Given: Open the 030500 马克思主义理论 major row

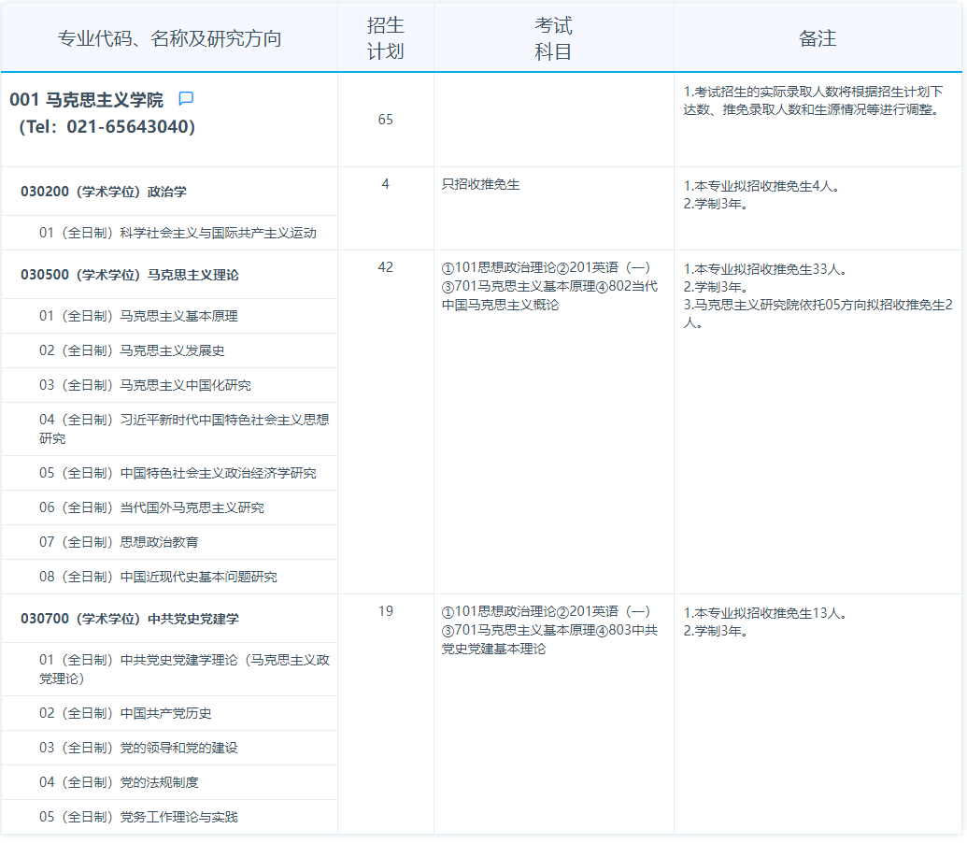Looking at the screenshot, I should coord(130,275).
